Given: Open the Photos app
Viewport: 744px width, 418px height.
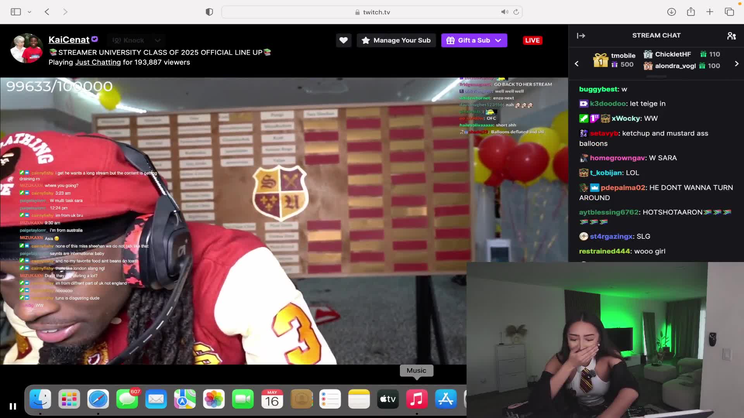Looking at the screenshot, I should pos(214,399).
